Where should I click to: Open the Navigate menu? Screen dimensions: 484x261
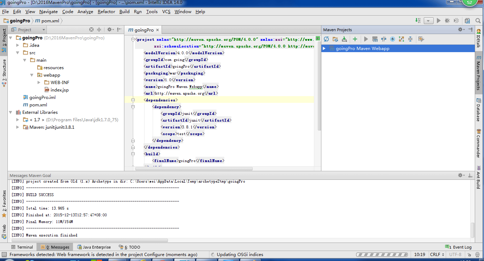pyautogui.click(x=49, y=11)
